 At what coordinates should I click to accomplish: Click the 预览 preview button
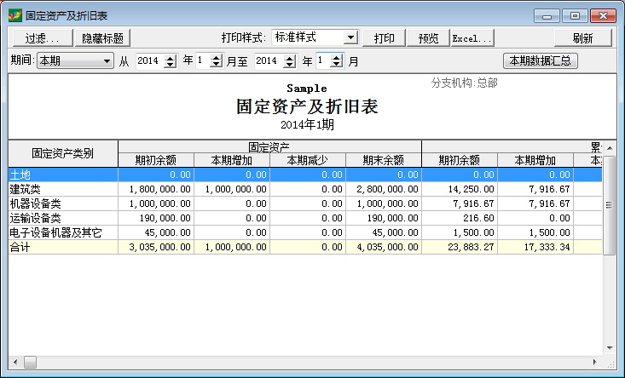point(428,38)
